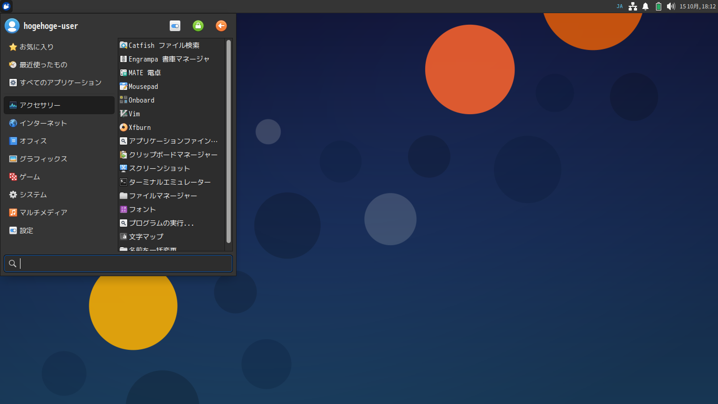Click the application list scrollbar
This screenshot has height=404, width=718.
pos(228,142)
